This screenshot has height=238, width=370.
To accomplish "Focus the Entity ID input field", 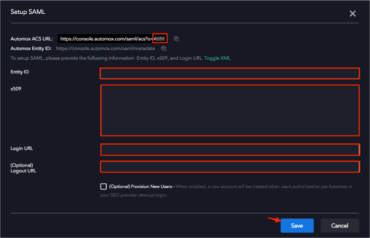I will tap(230, 73).
